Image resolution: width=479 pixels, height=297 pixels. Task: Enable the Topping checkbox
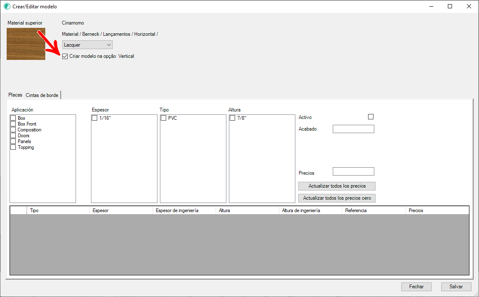point(13,147)
